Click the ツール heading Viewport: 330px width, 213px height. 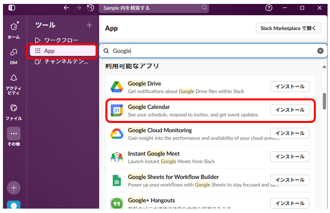pos(46,25)
